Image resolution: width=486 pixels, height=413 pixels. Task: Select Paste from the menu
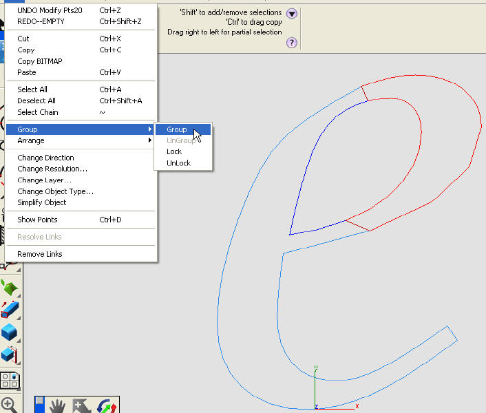coord(81,72)
